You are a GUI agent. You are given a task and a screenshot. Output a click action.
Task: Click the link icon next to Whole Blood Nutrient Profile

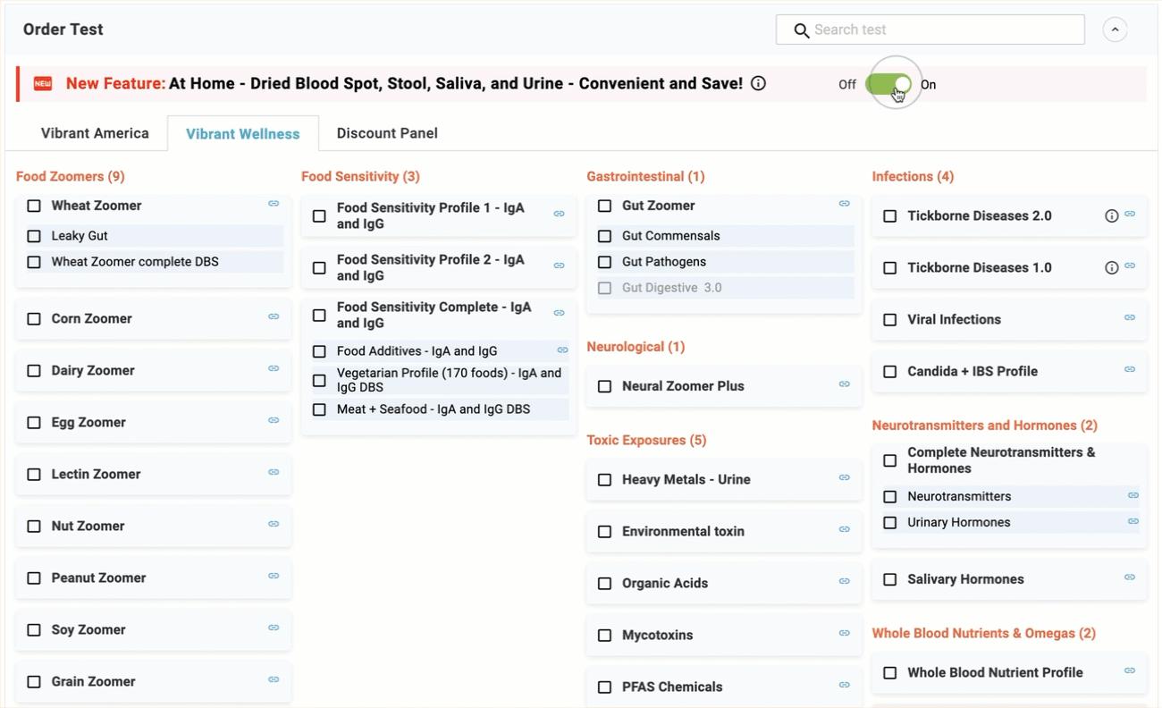(x=1129, y=672)
